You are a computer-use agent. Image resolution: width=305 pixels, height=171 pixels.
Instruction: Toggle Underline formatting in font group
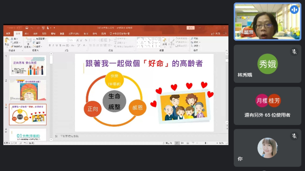tap(57, 45)
